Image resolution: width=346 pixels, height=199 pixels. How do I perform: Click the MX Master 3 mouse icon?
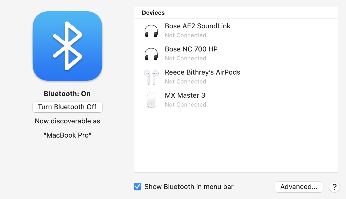(x=151, y=100)
